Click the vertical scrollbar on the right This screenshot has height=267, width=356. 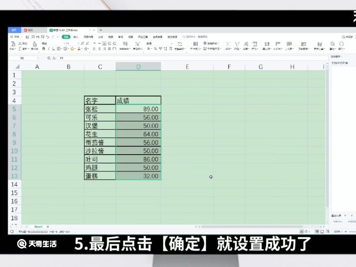[327, 138]
